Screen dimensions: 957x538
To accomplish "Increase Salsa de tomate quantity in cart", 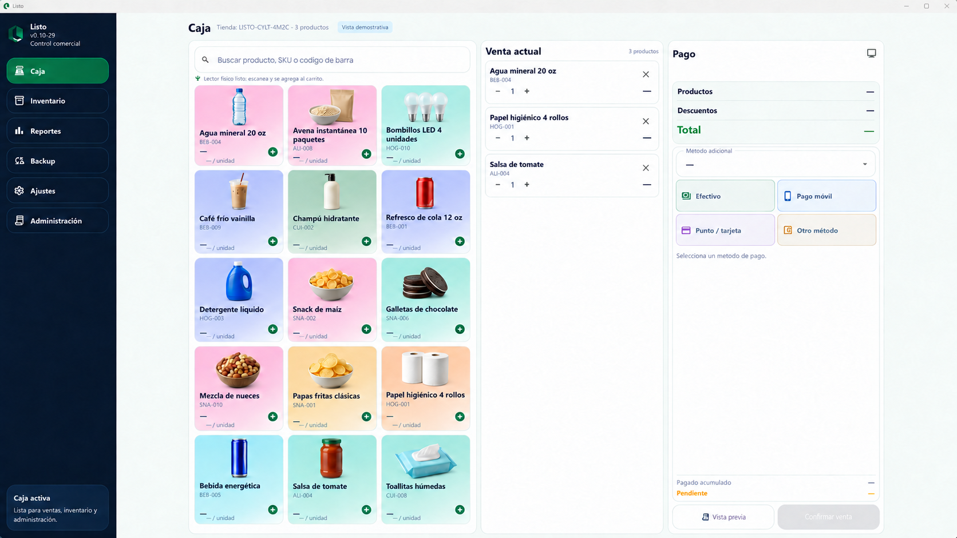I will (x=527, y=185).
